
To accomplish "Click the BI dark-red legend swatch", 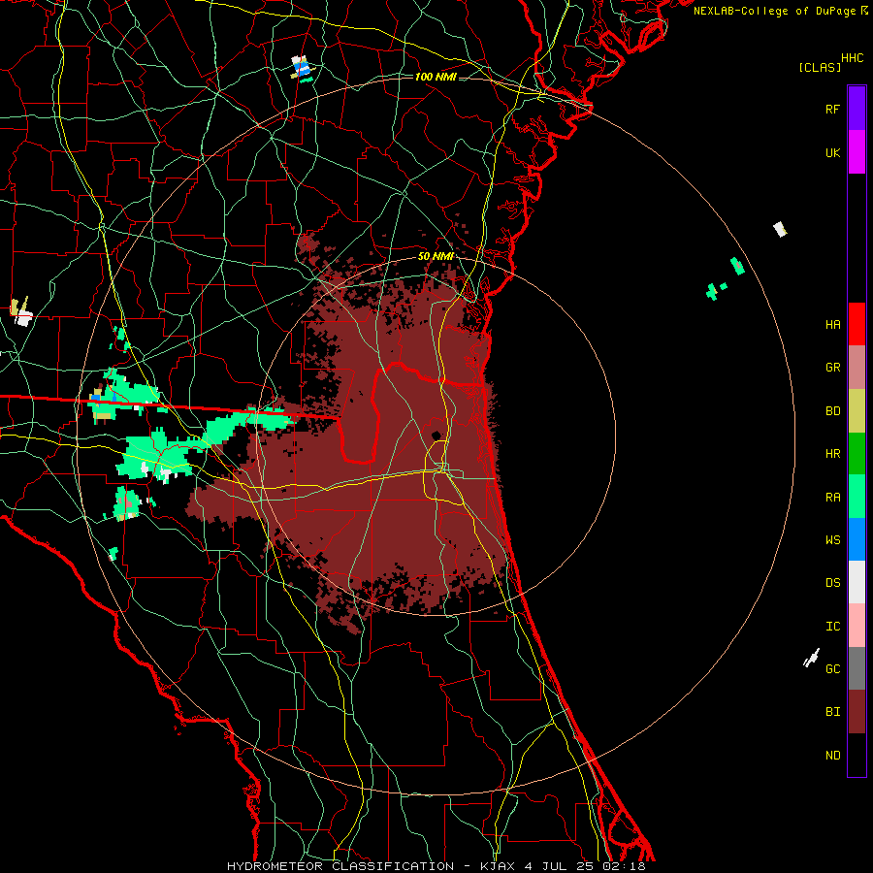I will (857, 712).
